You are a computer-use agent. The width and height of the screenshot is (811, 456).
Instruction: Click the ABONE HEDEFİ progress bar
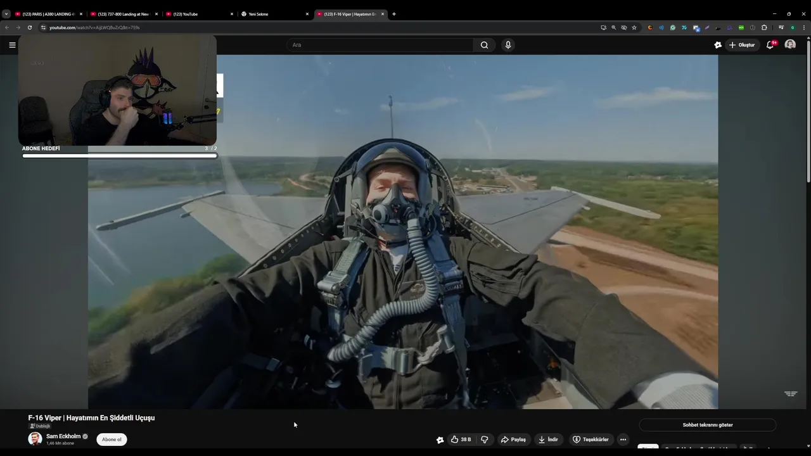click(x=120, y=155)
